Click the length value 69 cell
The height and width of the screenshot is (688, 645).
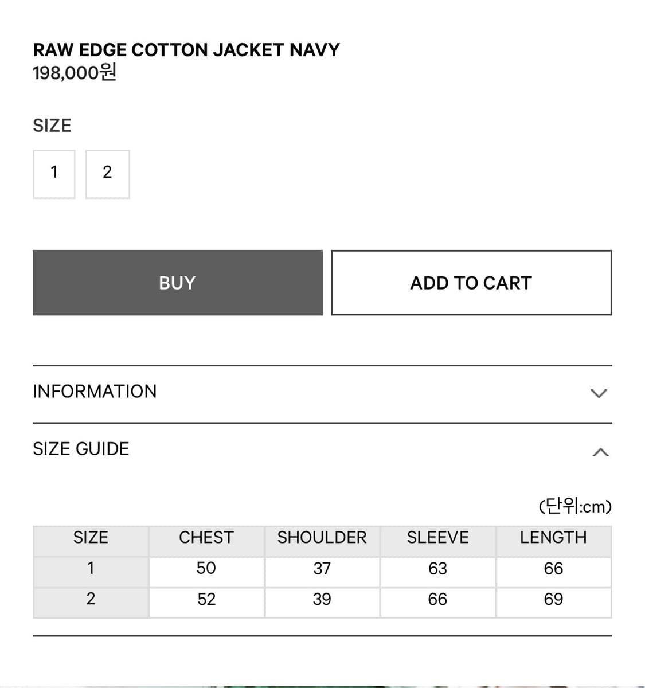click(553, 600)
